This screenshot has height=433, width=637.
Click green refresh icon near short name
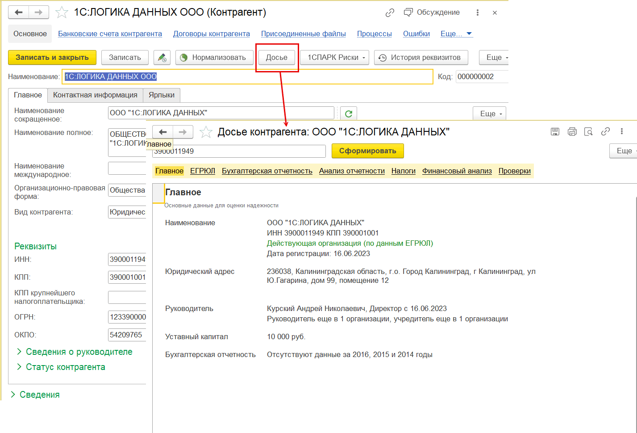(x=349, y=114)
